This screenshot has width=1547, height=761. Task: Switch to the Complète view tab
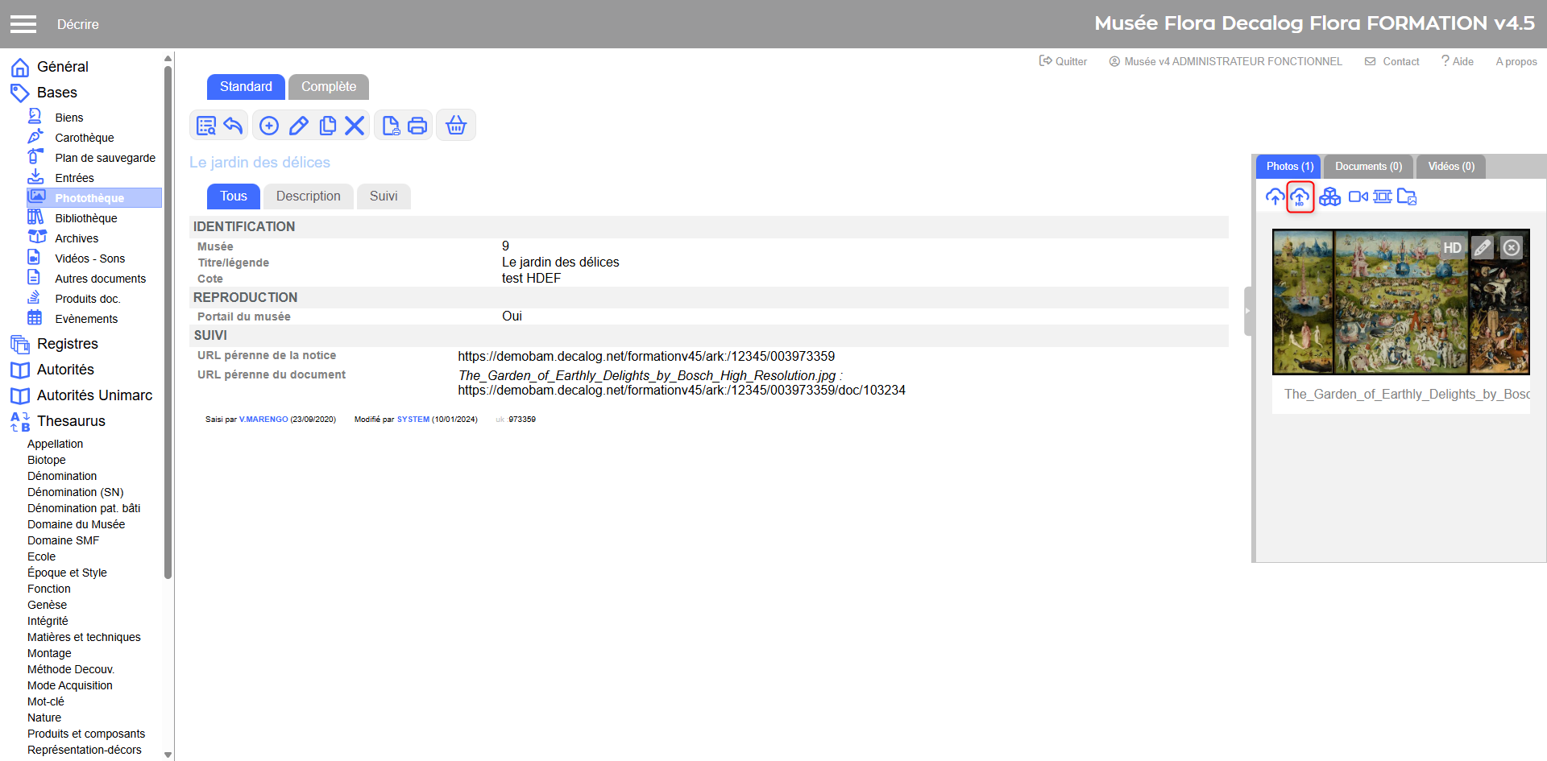[x=328, y=87]
